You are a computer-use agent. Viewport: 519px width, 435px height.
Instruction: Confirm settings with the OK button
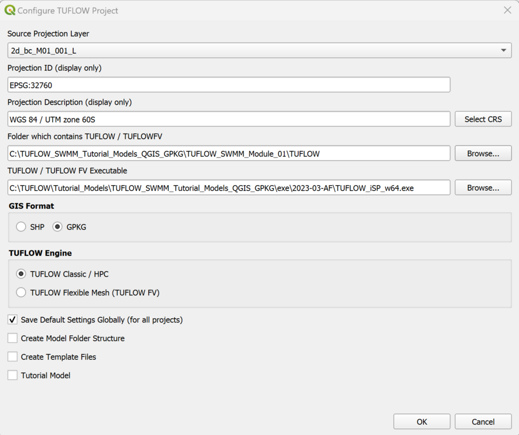pyautogui.click(x=422, y=421)
